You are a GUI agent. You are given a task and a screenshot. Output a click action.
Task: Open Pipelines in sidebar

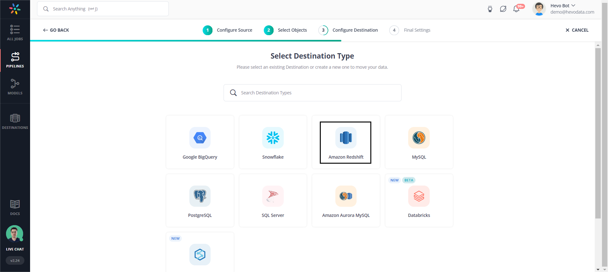(15, 60)
